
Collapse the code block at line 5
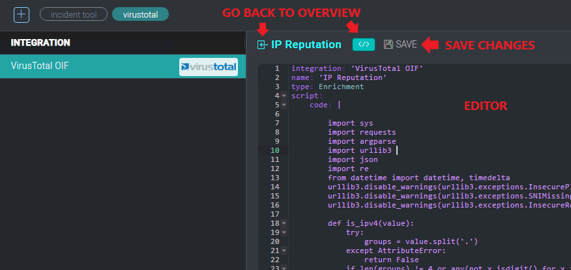(x=284, y=105)
